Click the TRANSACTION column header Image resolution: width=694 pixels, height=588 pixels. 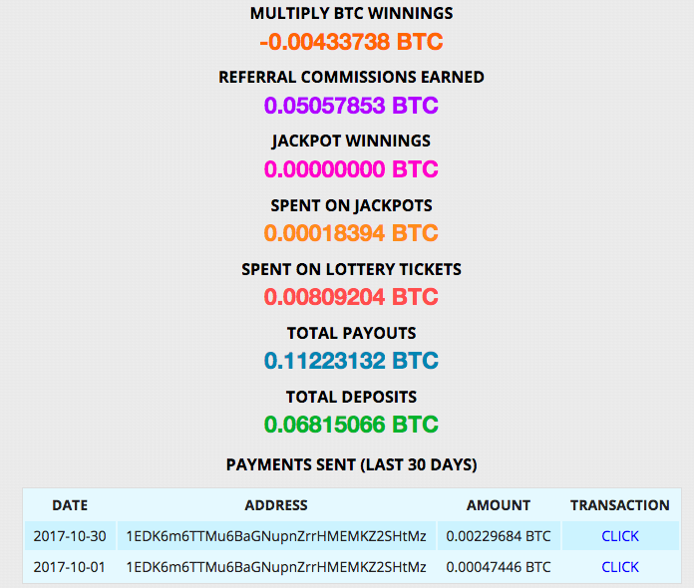point(619,505)
